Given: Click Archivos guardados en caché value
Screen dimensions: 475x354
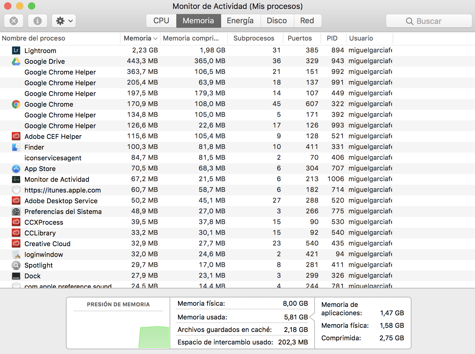Looking at the screenshot, I should tap(296, 330).
